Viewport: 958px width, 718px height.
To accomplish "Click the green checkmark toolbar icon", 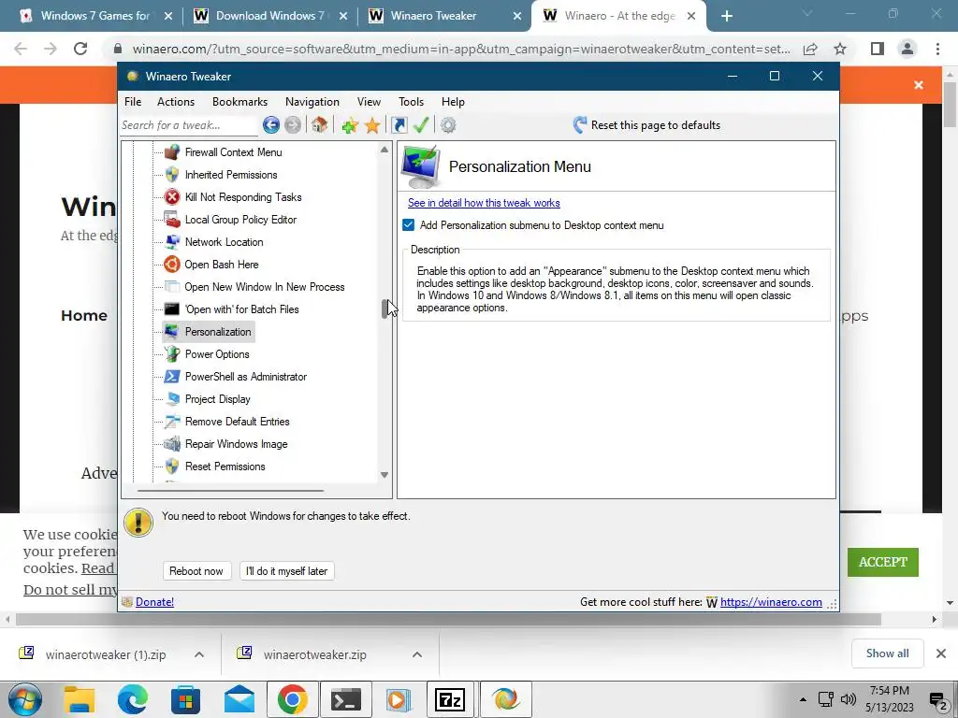I will click(x=421, y=125).
